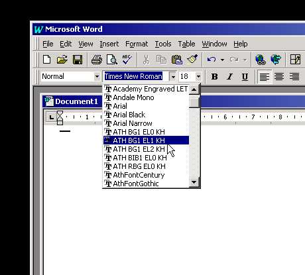Save the document with floppy icon
This screenshot has height=275, width=305.
pos(78,60)
